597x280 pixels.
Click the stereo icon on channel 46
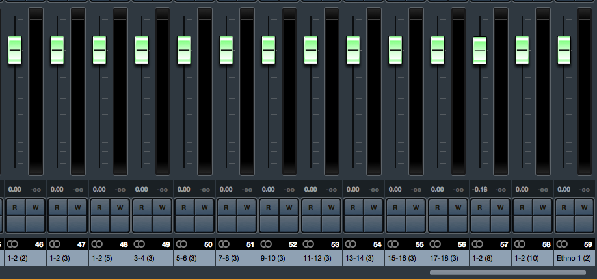click(x=12, y=244)
